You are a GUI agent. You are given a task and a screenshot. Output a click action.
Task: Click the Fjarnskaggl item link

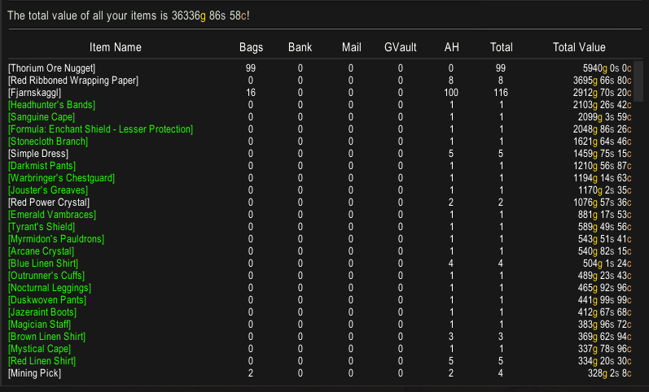click(35, 93)
